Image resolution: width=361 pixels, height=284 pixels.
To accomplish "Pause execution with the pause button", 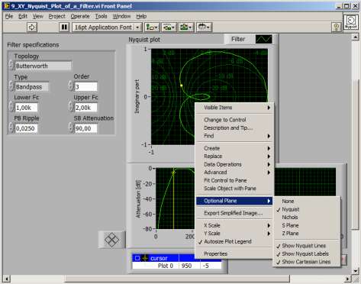I will point(64,27).
